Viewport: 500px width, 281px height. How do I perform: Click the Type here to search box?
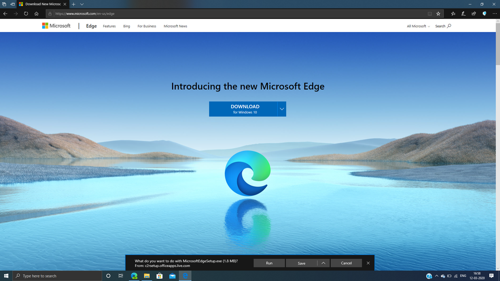tap(58, 276)
